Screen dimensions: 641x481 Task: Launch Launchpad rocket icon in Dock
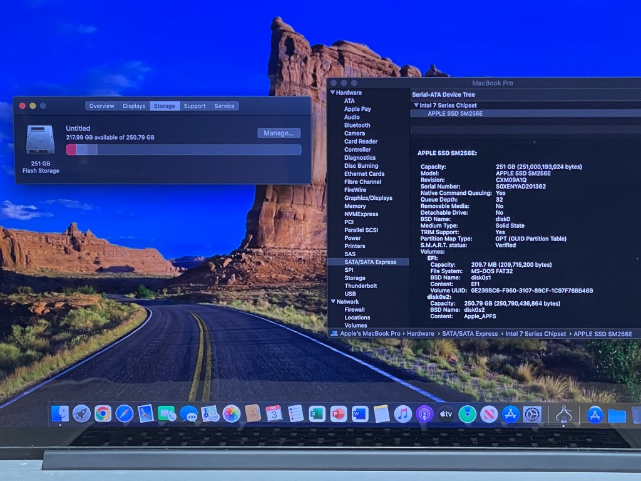[81, 413]
